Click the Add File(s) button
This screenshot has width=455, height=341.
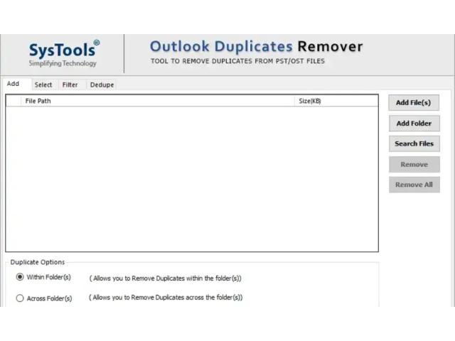(x=414, y=102)
